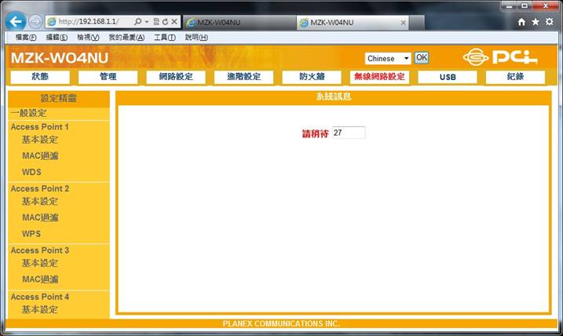Viewport: 563px width, 336px height.
Task: Open MAC過濾 under Access Point 3
Action: [x=40, y=279]
